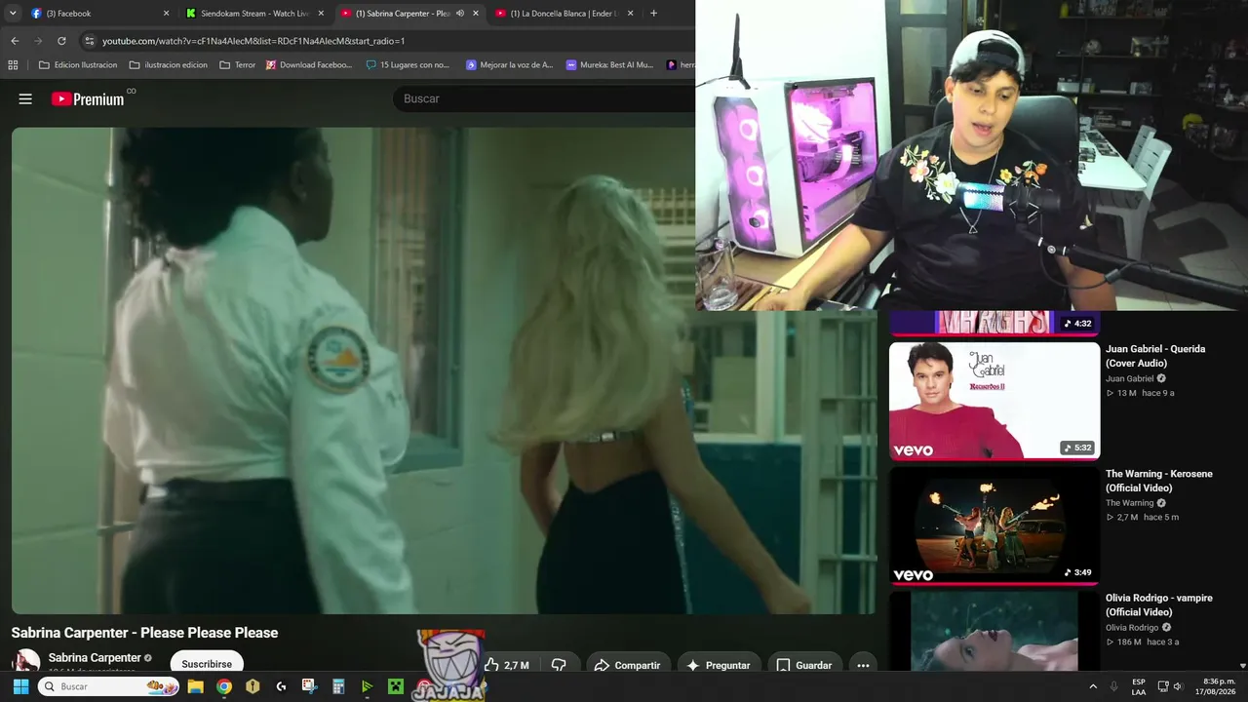This screenshot has width=1248, height=702.
Task: Switch to the Facebook tab
Action: (x=97, y=14)
